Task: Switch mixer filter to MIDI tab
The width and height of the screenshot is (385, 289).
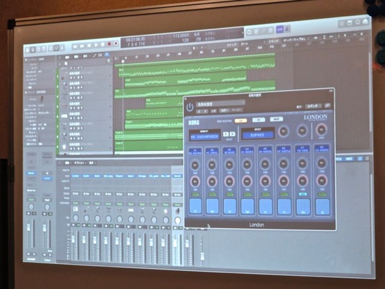Action: point(349,159)
